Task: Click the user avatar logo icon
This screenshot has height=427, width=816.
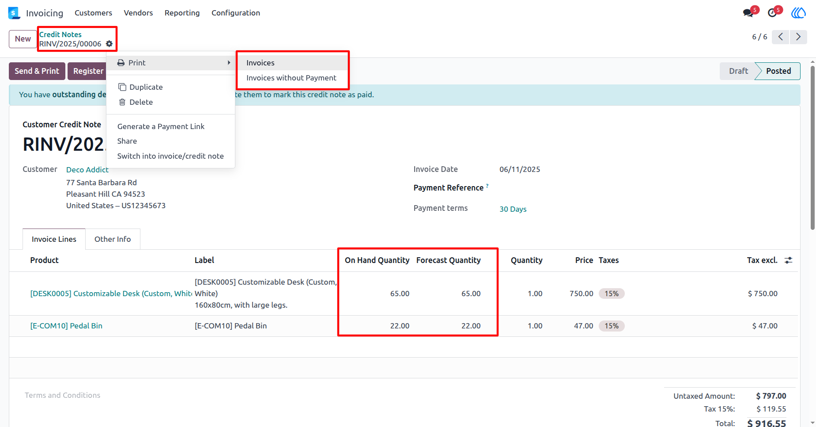Action: tap(798, 13)
